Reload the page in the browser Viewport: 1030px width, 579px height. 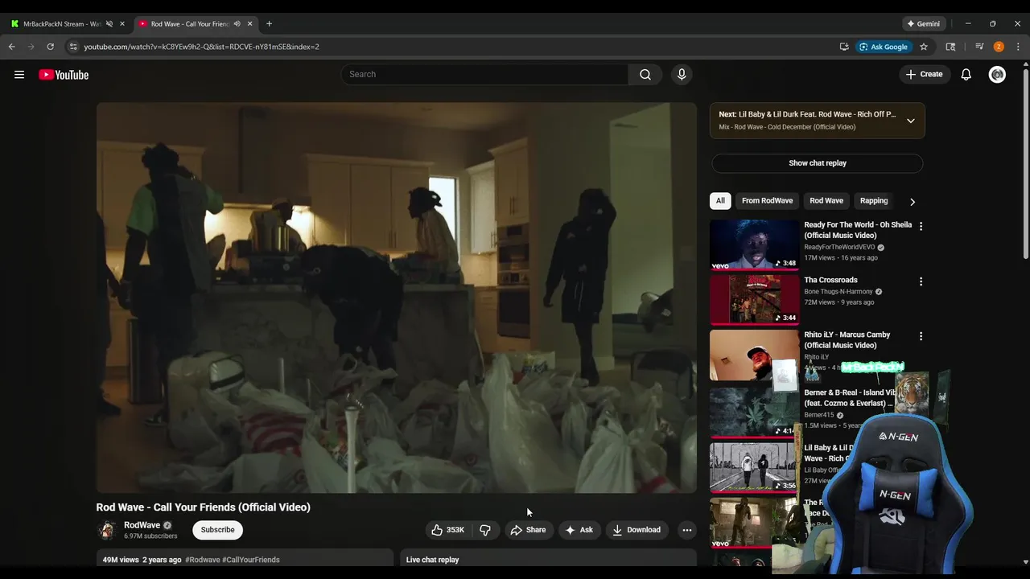50,47
